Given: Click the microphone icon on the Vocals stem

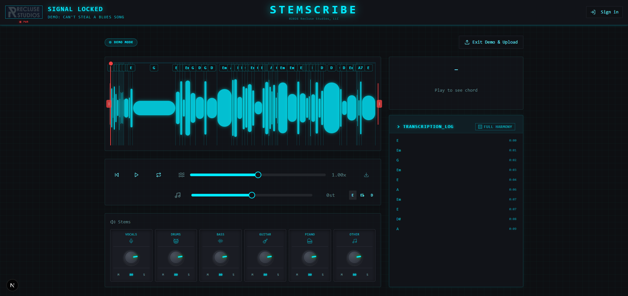Looking at the screenshot, I should point(131,241).
